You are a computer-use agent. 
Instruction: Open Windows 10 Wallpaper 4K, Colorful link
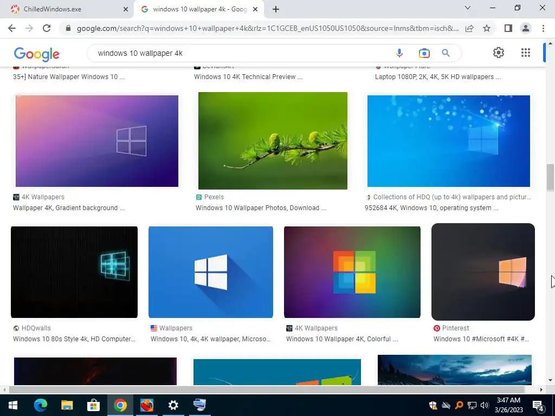click(342, 339)
